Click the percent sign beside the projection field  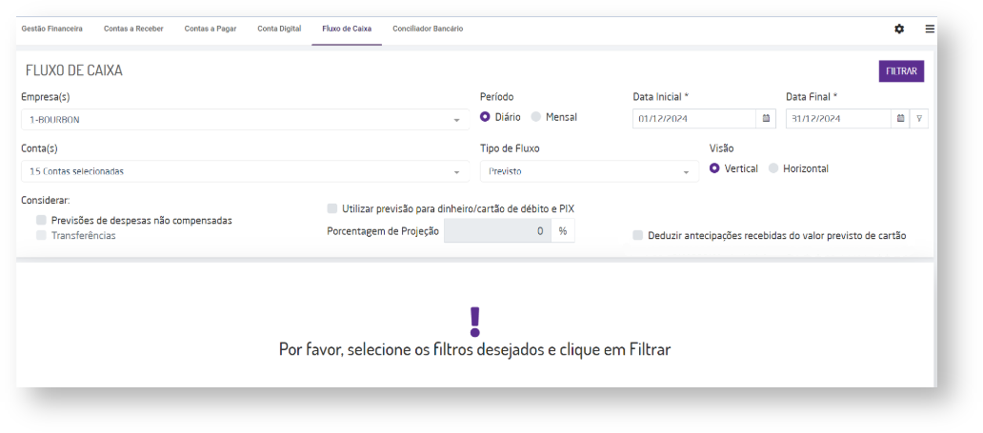coord(563,231)
